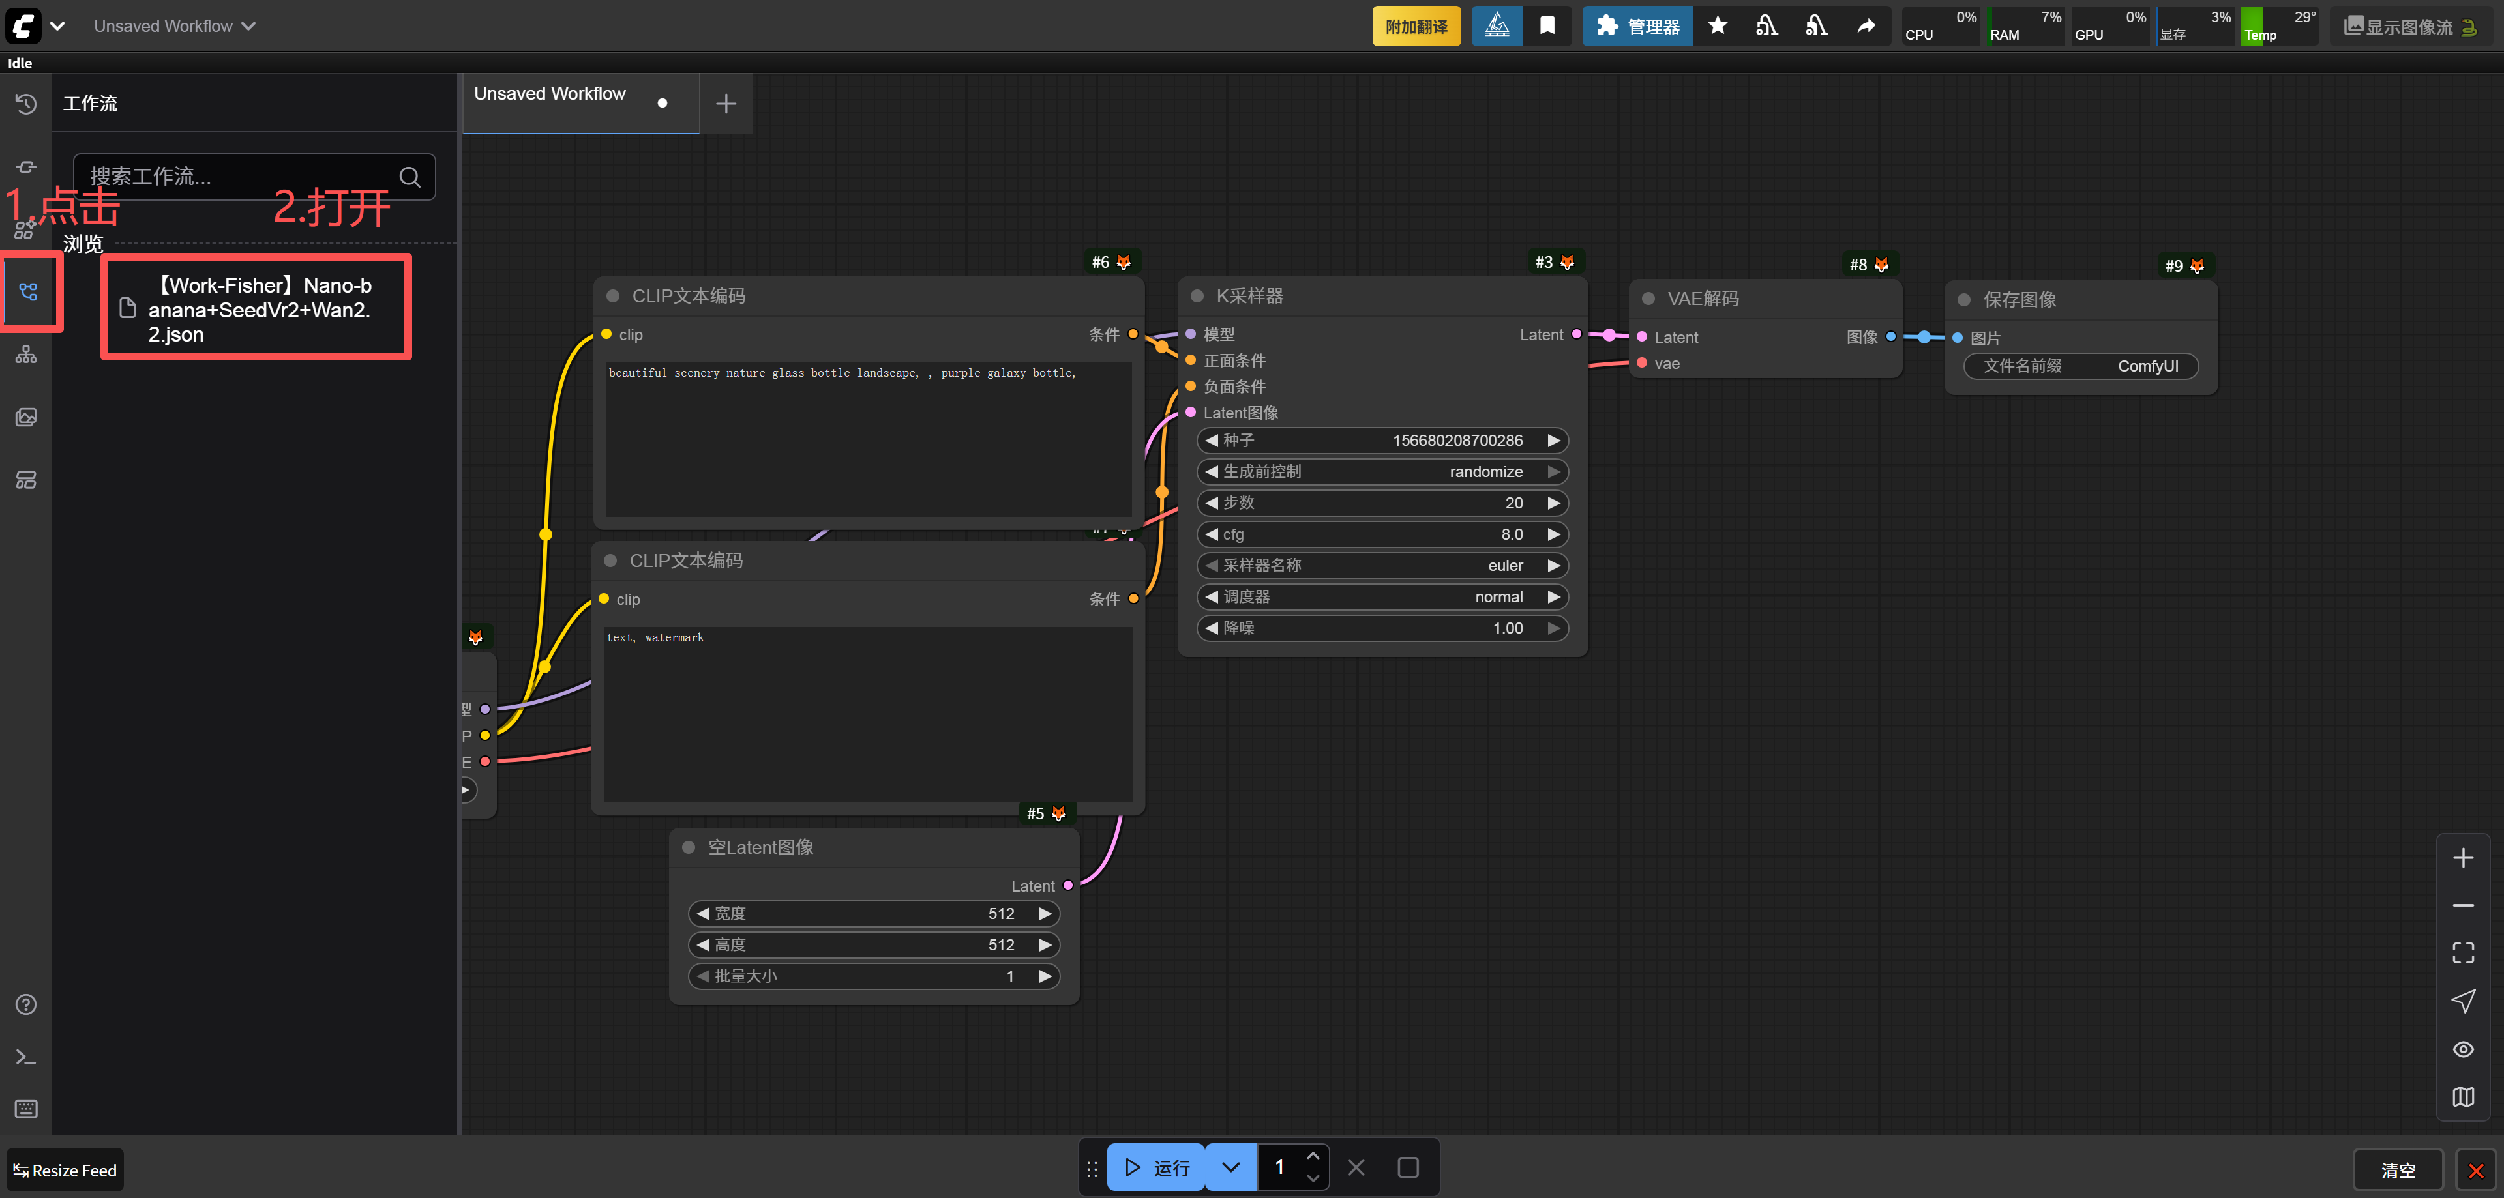Select the workflows sidebar icon
This screenshot has height=1198, width=2504.
pos(28,291)
